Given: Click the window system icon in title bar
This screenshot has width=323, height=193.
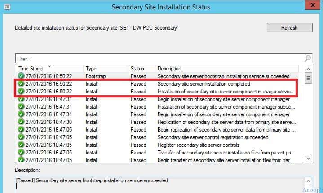Looking at the screenshot, I should click(x=7, y=7).
